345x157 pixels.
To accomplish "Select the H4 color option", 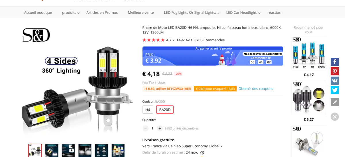I will tap(148, 110).
